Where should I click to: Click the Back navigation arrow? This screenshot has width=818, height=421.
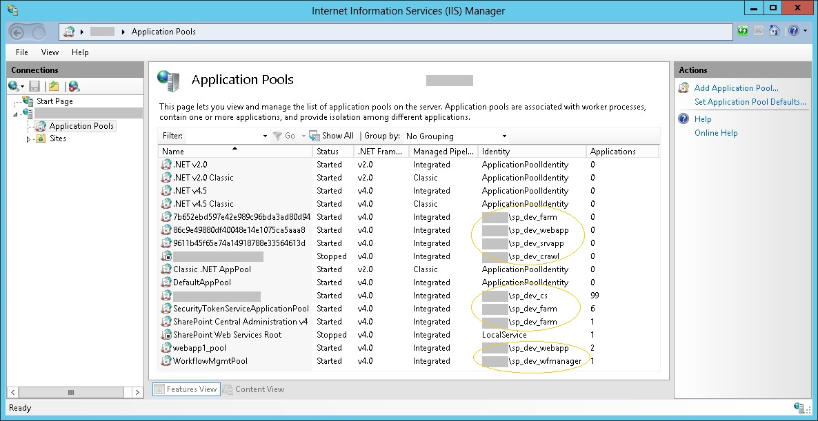click(17, 32)
